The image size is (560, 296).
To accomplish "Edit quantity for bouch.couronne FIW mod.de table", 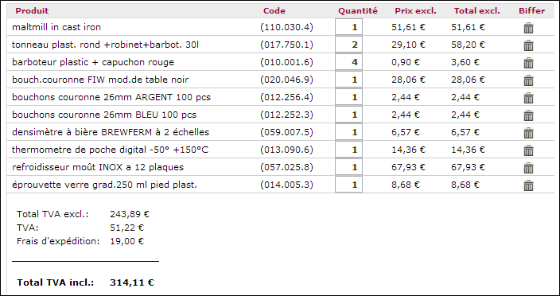I will [348, 80].
